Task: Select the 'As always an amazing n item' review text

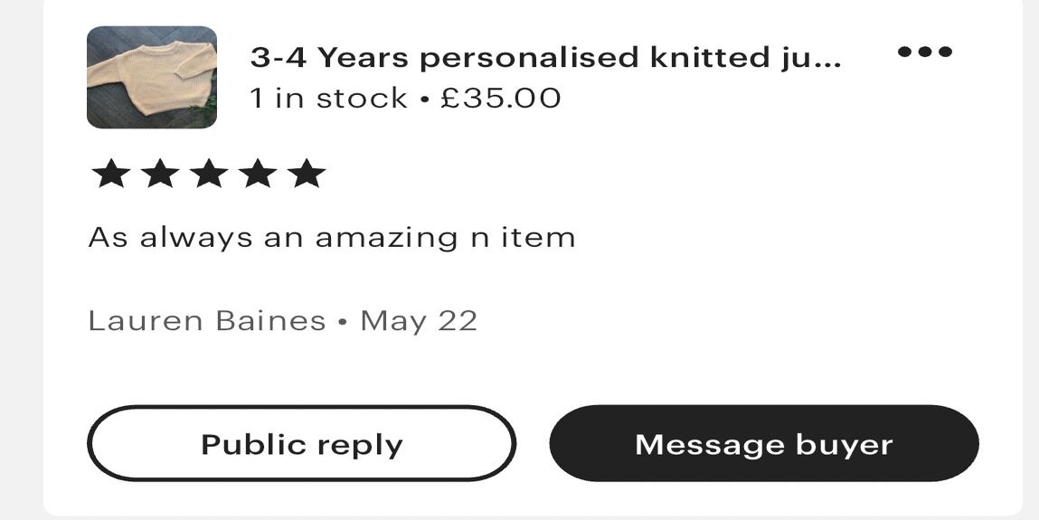Action: tap(331, 238)
